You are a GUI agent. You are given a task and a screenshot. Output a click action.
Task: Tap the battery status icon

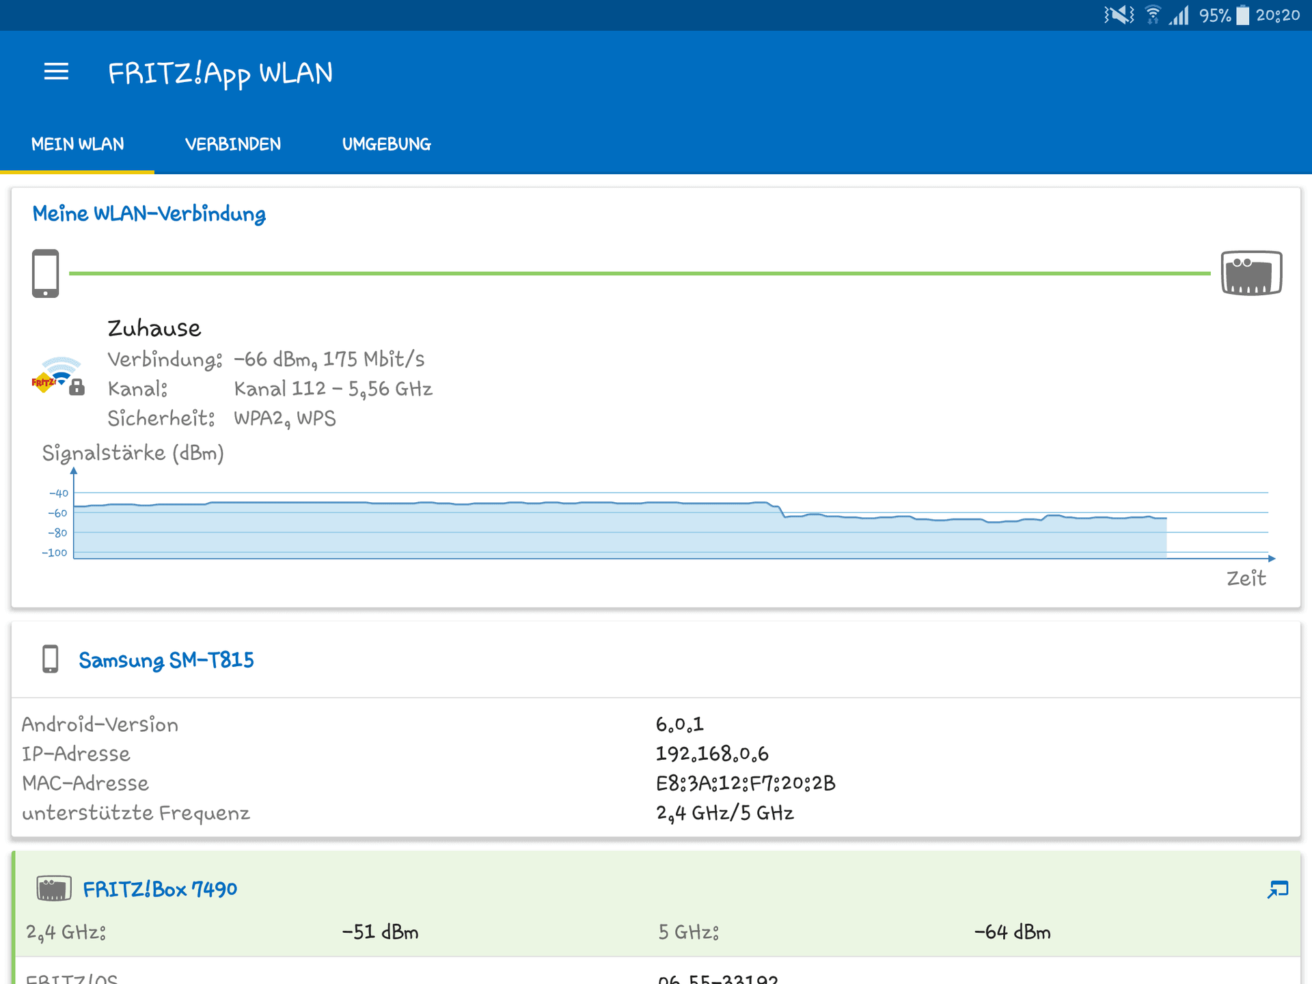[1243, 15]
